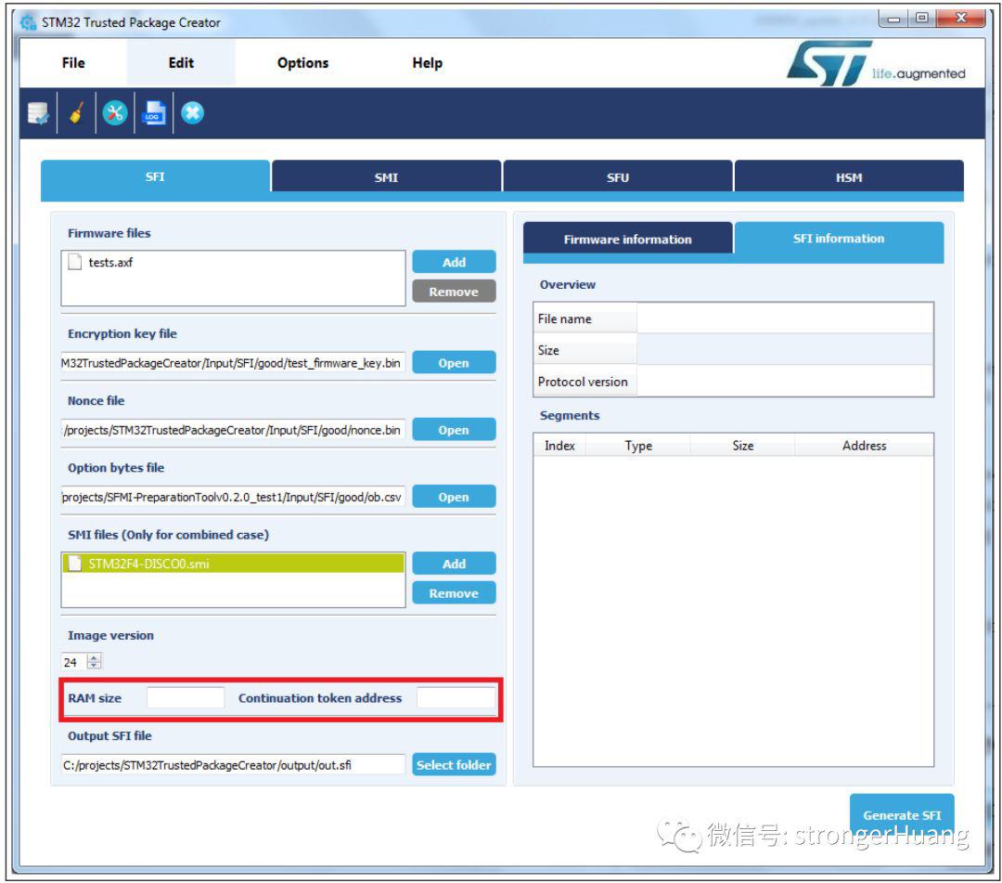Click Generate SFI button
Screen dimensions: 1002x883
(x=902, y=815)
